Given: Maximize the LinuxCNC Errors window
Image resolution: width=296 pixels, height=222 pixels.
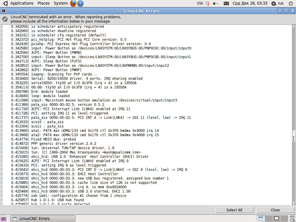Looking at the screenshot, I should pos(286,11).
